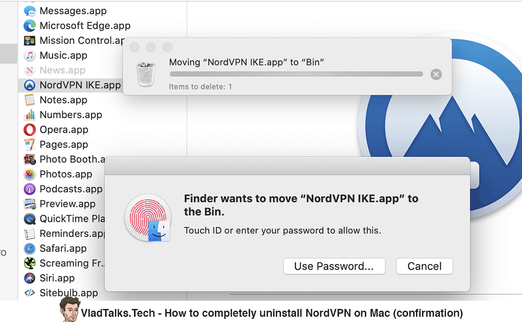This screenshot has width=522, height=322.
Task: Select the Sitebulb.app file name
Action: tap(69, 293)
